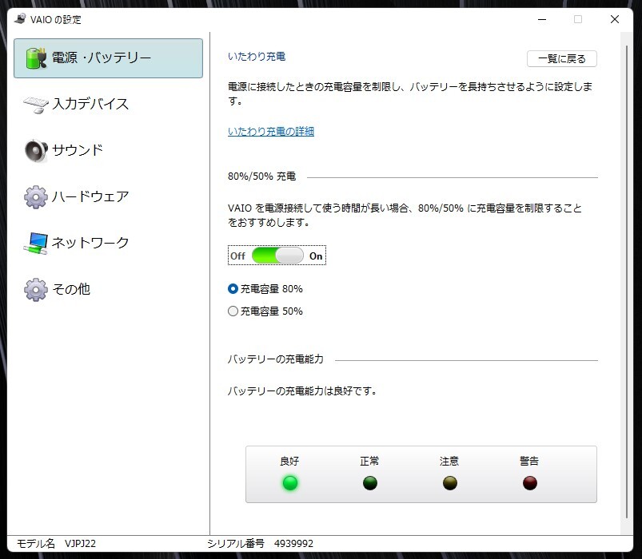Open the 電源・バッテリー category
This screenshot has width=642, height=559.
tap(108, 58)
